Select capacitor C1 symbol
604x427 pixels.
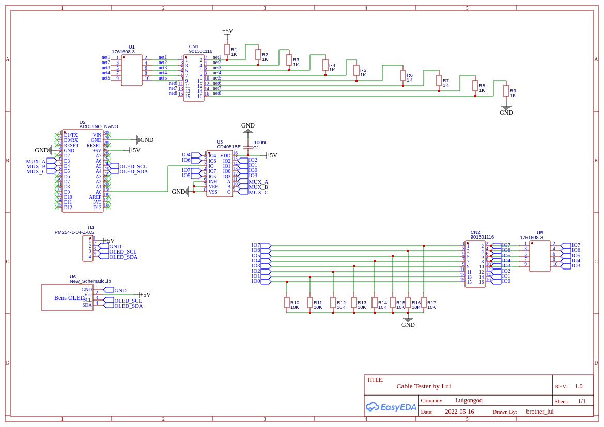[247, 148]
